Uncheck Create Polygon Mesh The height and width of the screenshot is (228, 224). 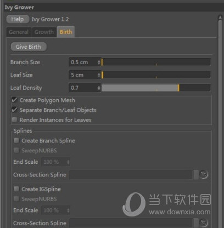pos(14,100)
